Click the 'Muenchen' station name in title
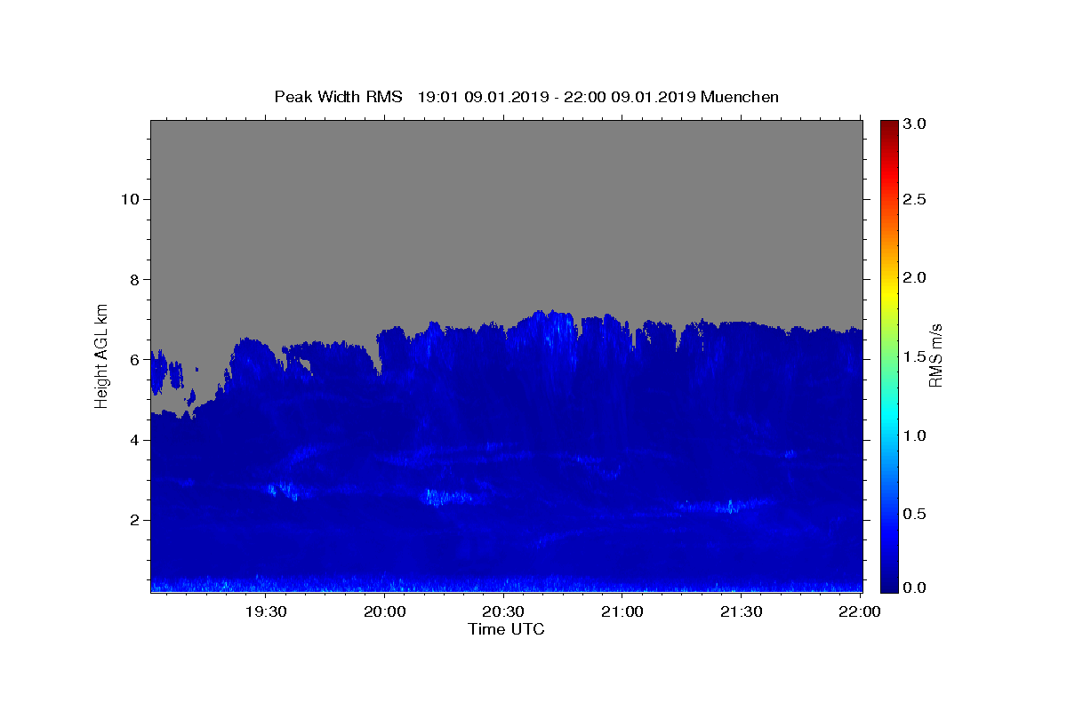The width and height of the screenshot is (1067, 711). click(x=740, y=97)
